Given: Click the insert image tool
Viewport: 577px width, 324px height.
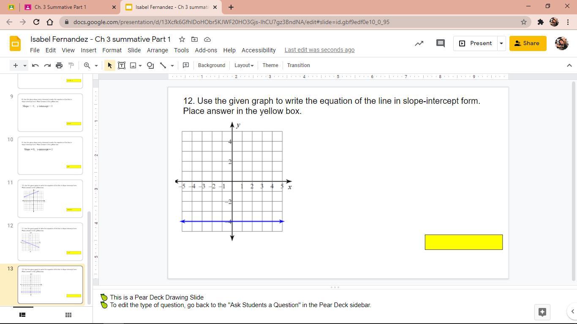Looking at the screenshot, I should [133, 65].
